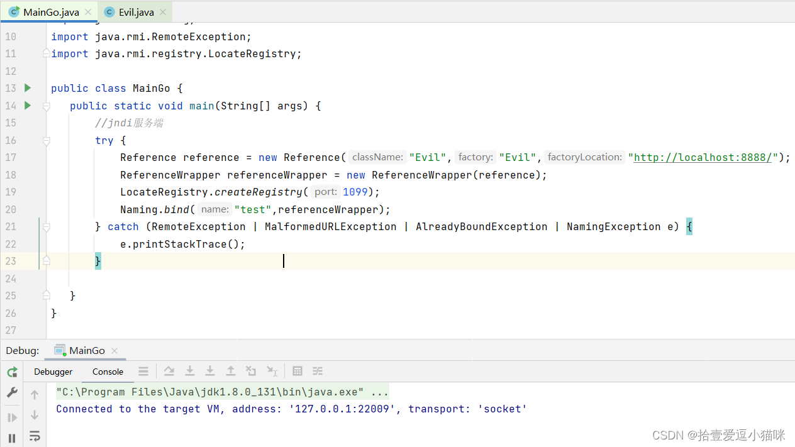Click the port value 1099

tap(355, 192)
